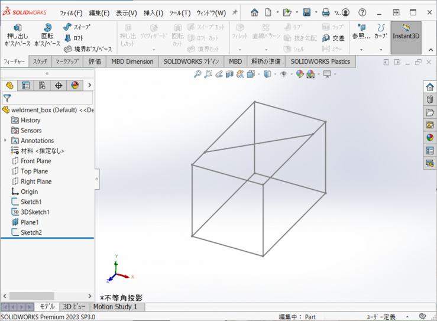The width and height of the screenshot is (437, 321).
Task: Click the Section View icon
Action: click(x=229, y=74)
